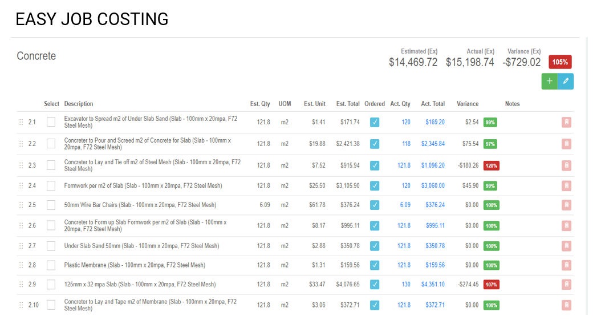Grab the drag handle of row 2.2

21,144
